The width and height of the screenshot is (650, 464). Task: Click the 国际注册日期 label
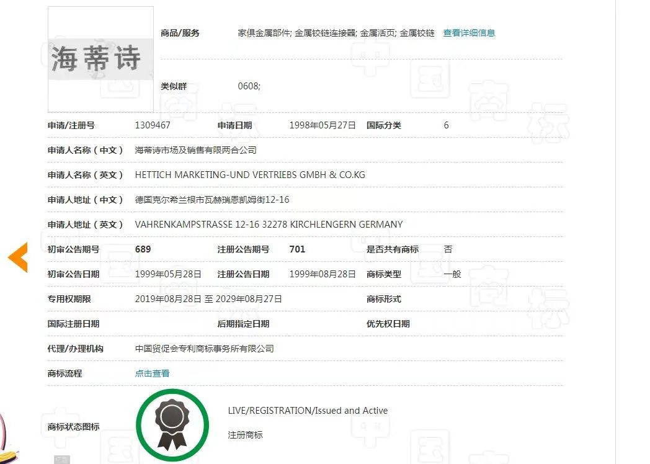73,324
